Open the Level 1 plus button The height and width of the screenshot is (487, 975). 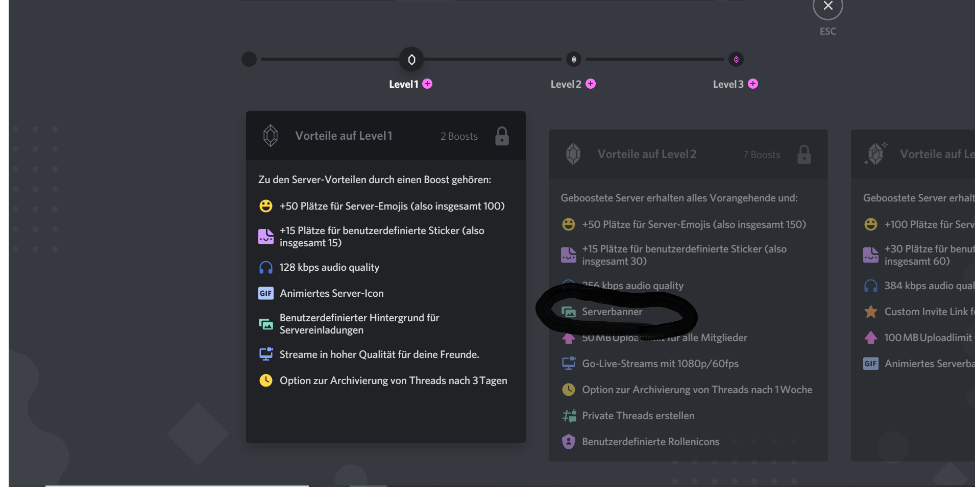[x=427, y=84]
